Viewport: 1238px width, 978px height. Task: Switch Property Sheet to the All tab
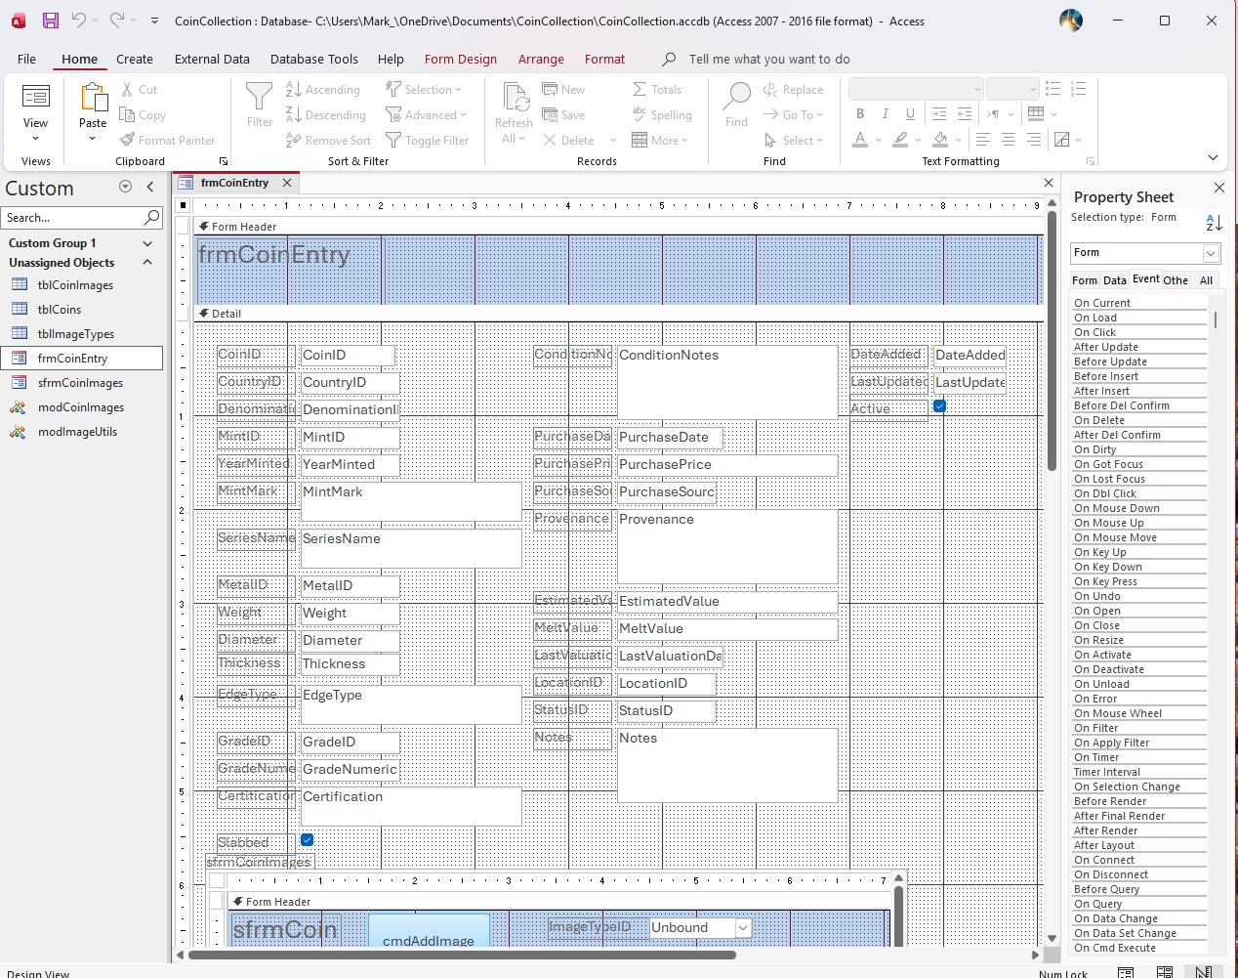point(1207,280)
